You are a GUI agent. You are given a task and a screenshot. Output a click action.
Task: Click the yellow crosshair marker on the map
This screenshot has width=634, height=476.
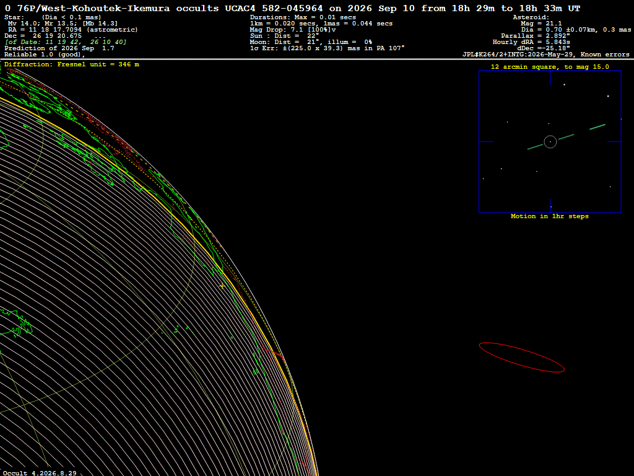(222, 286)
